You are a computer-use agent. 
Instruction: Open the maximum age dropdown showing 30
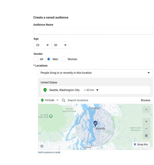(60, 45)
